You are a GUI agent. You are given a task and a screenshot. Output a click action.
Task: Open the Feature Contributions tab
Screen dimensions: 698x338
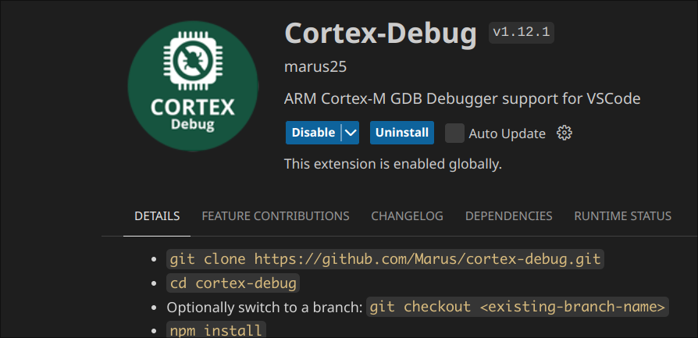click(276, 216)
